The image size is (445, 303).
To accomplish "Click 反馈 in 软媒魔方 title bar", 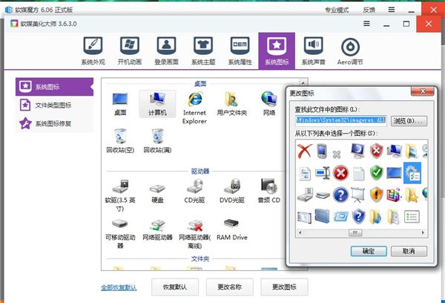I will (369, 10).
